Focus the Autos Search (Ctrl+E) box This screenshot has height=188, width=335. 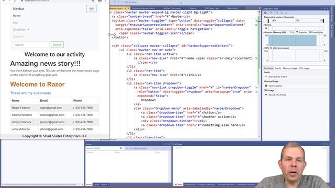pos(102,148)
